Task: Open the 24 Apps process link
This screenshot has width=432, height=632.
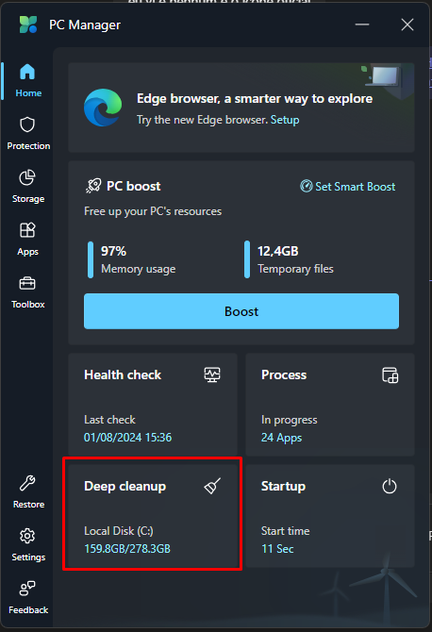Action: [281, 438]
